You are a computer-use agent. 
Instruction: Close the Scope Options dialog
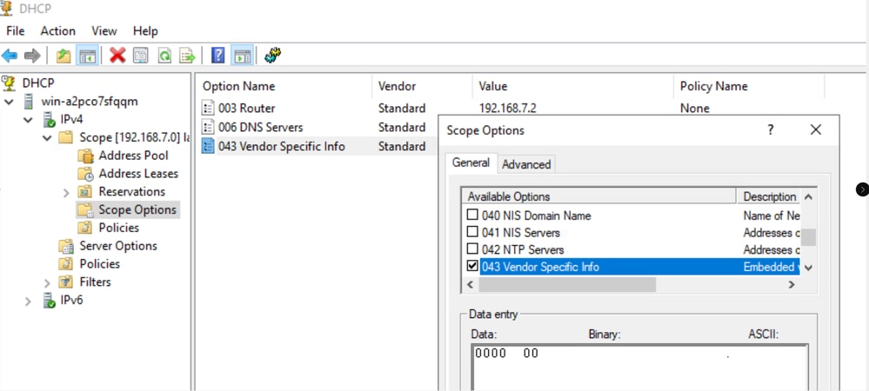[815, 130]
